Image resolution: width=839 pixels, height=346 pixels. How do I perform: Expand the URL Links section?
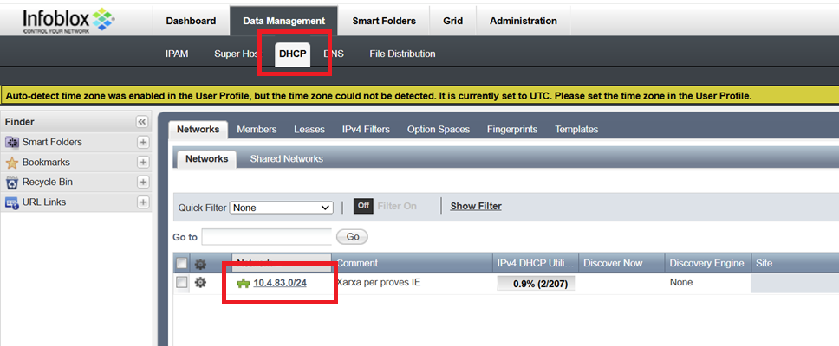143,202
